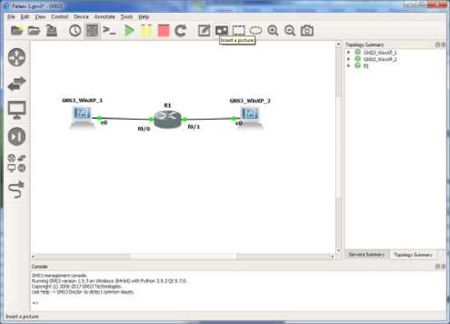Click the canvas scroll right arrow
The image size is (450, 324).
point(333,257)
